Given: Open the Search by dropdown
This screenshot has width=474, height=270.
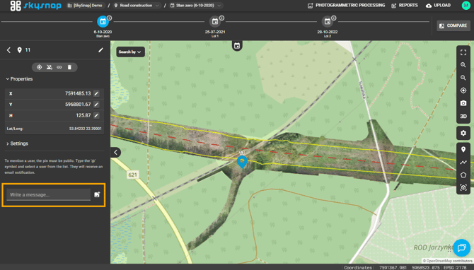Looking at the screenshot, I should [130, 52].
